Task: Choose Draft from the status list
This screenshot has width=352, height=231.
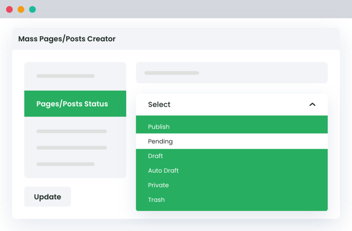Action: point(232,156)
